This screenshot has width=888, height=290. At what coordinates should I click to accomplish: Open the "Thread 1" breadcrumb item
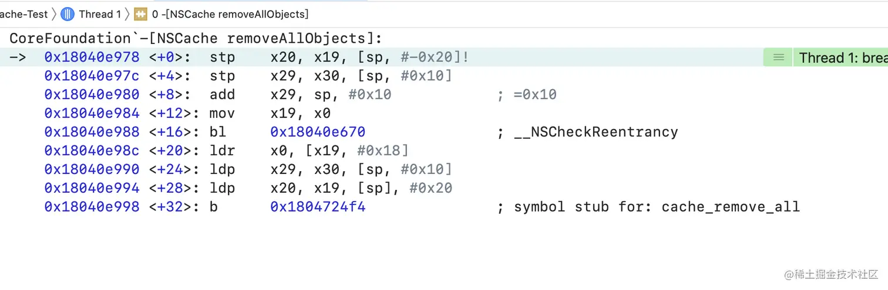(x=99, y=13)
